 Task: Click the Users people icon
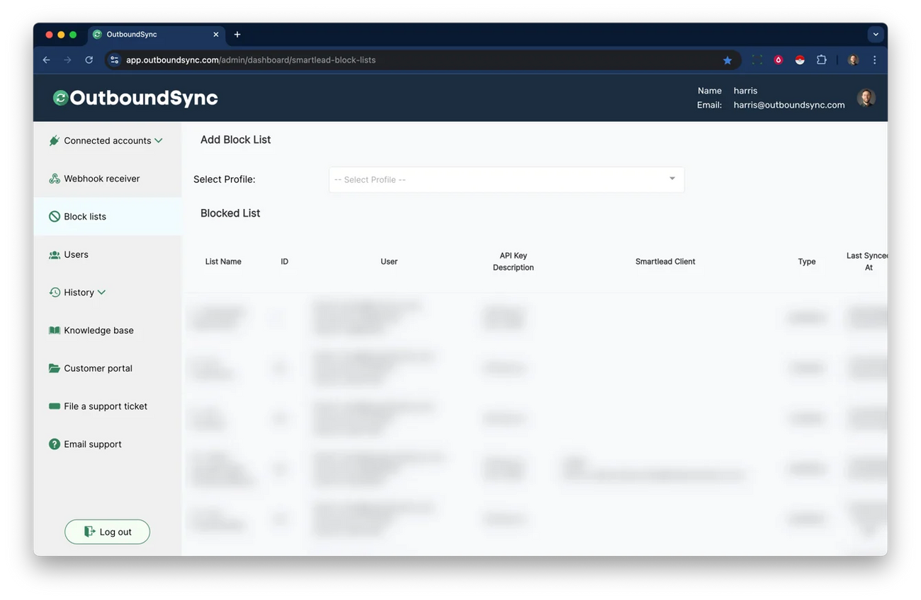(x=55, y=254)
